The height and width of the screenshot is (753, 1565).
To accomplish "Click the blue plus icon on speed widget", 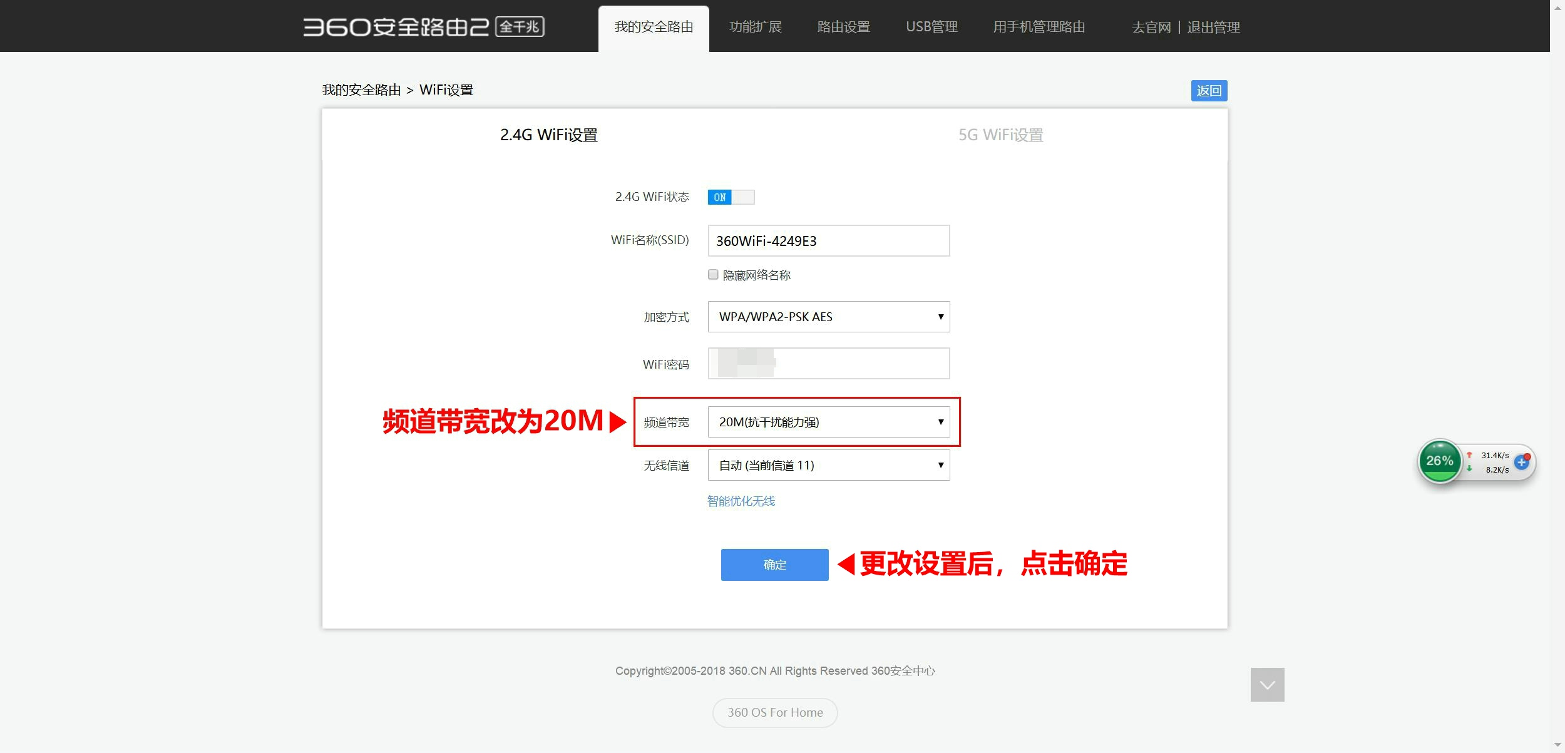I will (1521, 462).
